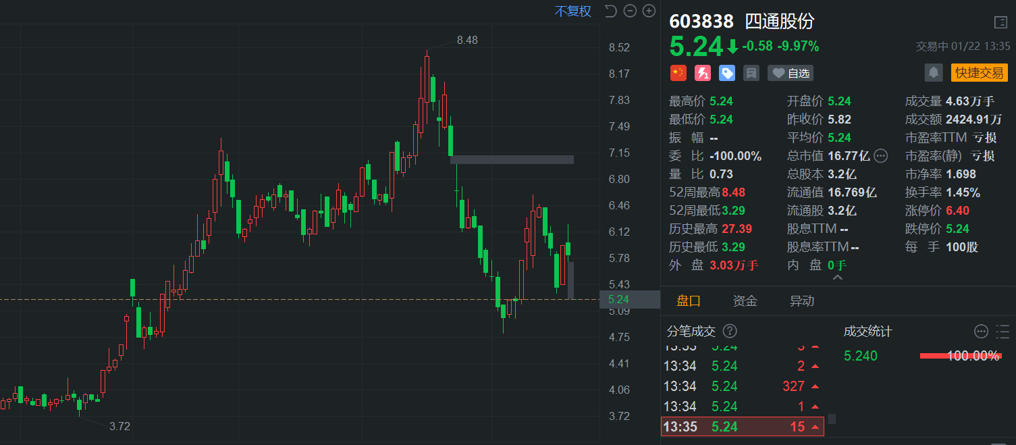Open the 不复权 adjustment dropdown

[x=573, y=11]
